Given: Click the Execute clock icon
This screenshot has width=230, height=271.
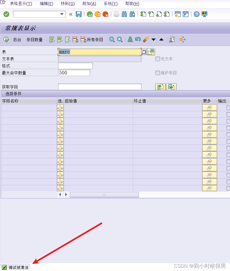Looking at the screenshot, I should coord(6,40).
